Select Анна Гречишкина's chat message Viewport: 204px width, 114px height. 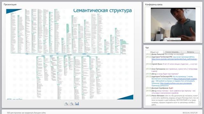[x=172, y=70]
